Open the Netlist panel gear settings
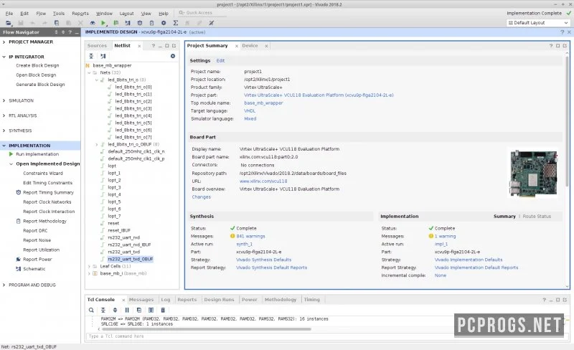This screenshot has width=574, height=350. pos(173,56)
